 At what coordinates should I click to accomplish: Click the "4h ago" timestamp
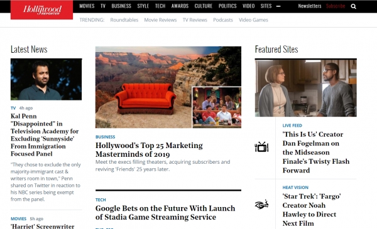tap(26, 108)
